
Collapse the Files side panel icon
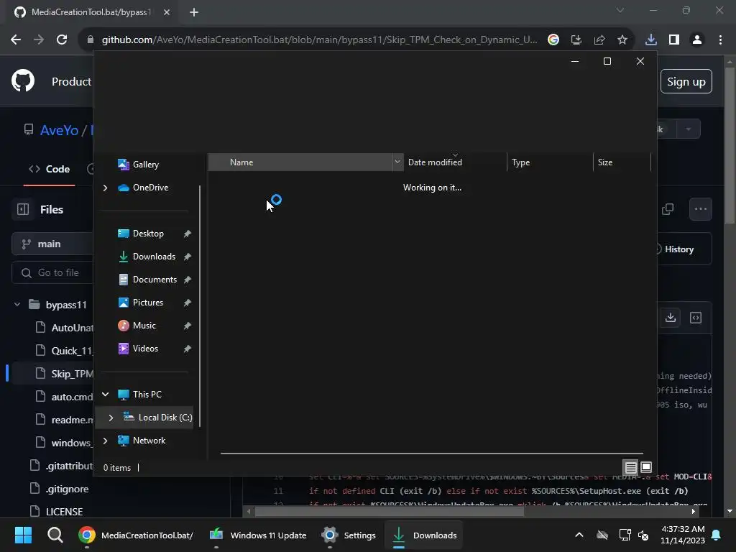click(23, 209)
